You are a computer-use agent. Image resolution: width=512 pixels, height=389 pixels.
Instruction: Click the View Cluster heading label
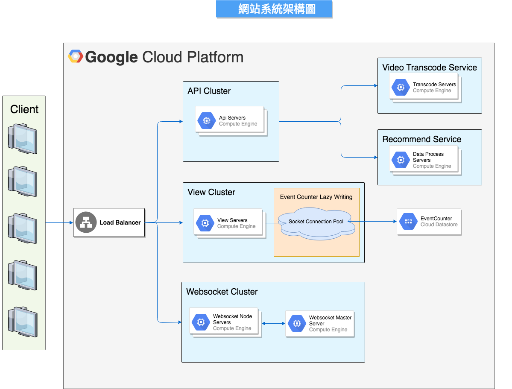(x=211, y=192)
